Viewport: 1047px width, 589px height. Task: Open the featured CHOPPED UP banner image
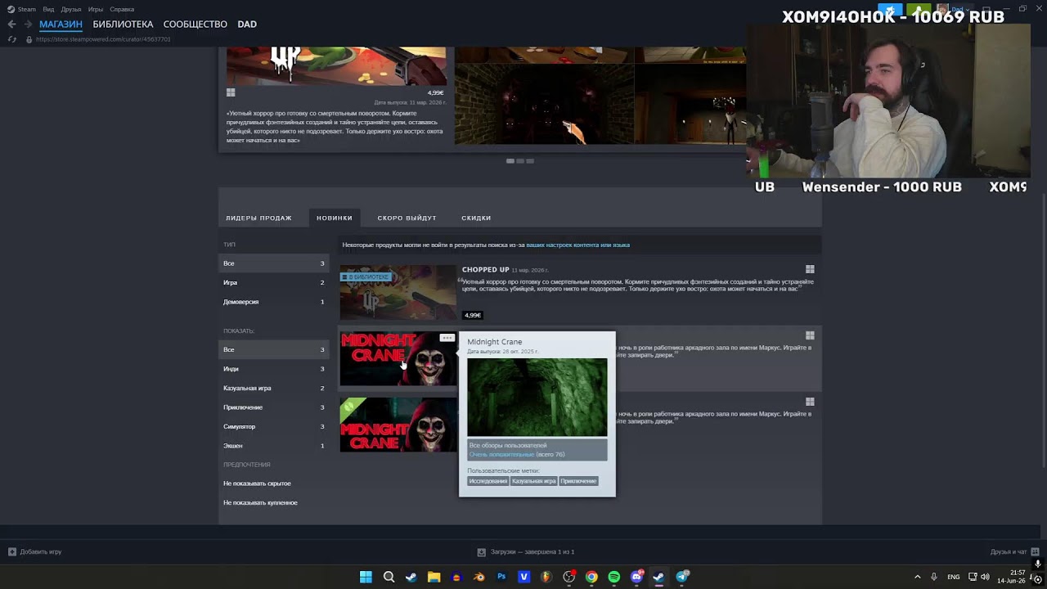pos(336,66)
